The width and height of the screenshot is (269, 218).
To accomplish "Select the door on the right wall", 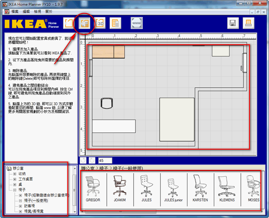I will click(244, 63).
